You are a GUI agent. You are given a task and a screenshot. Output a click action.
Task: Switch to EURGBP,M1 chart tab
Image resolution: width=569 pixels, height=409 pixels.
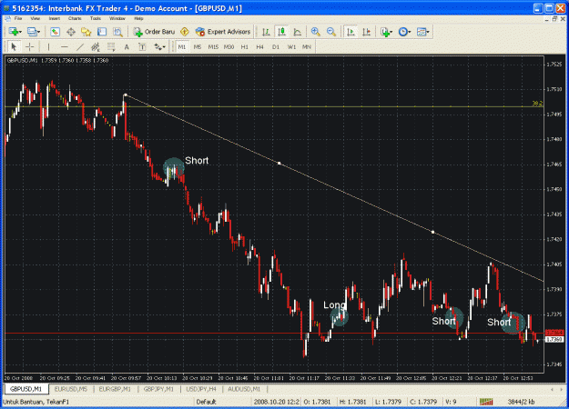pos(115,389)
